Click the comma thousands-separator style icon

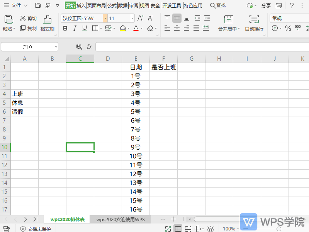pyautogui.click(x=298, y=28)
